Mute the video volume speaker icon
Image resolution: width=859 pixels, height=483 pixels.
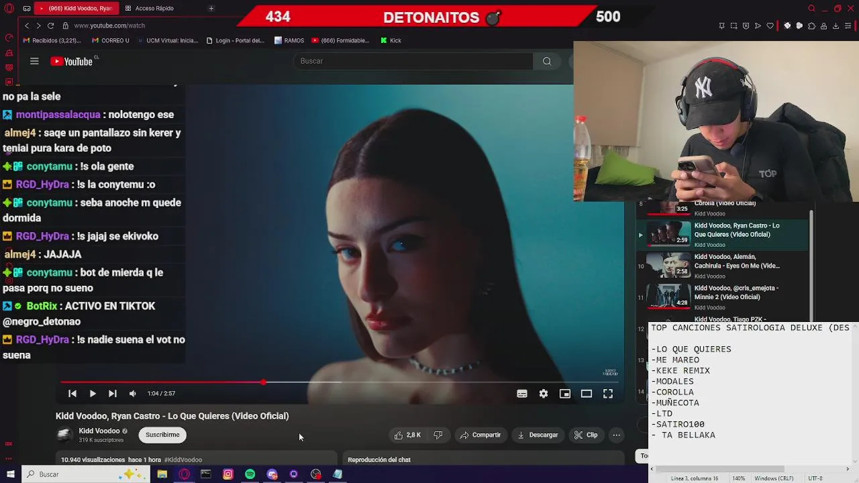click(133, 394)
